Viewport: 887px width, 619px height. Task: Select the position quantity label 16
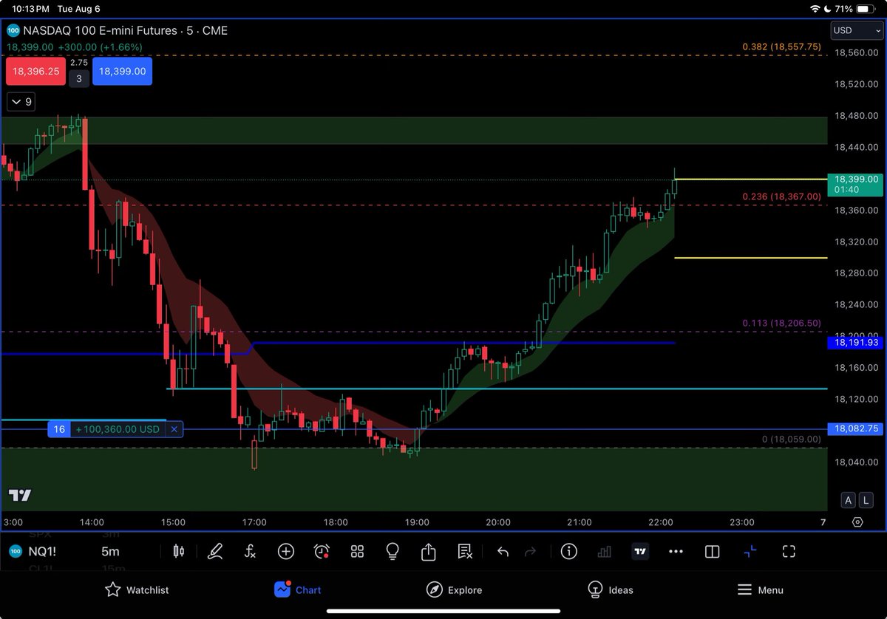[x=59, y=429]
